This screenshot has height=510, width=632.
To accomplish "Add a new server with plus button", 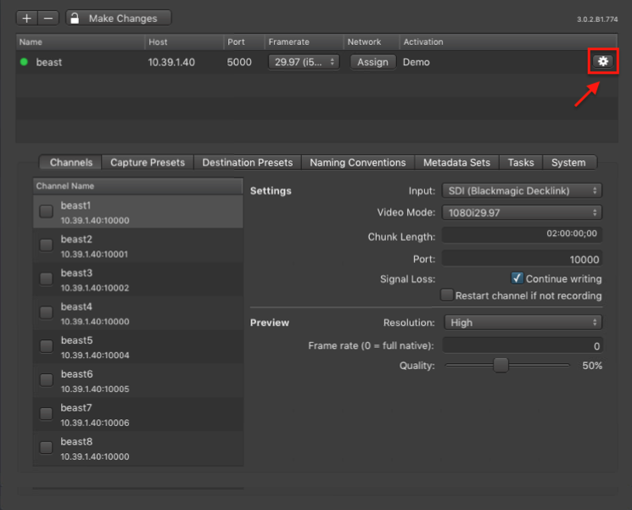I will (x=27, y=18).
